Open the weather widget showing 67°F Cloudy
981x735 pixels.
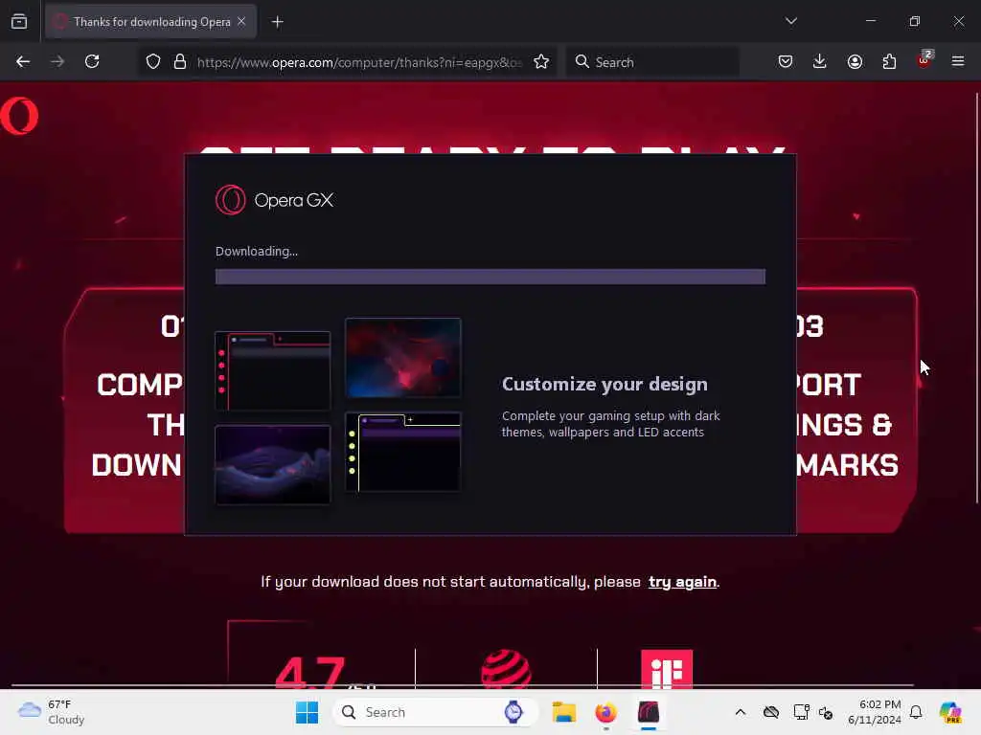click(51, 712)
